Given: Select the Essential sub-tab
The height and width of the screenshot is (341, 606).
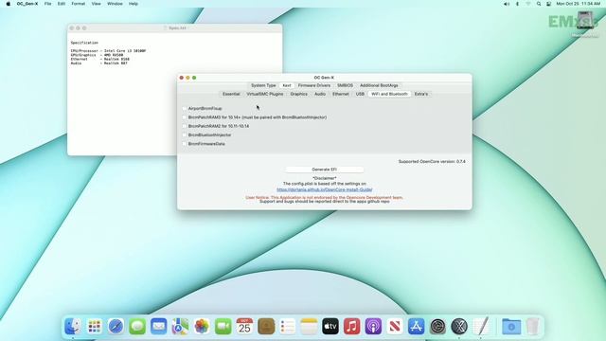Looking at the screenshot, I should [231, 94].
